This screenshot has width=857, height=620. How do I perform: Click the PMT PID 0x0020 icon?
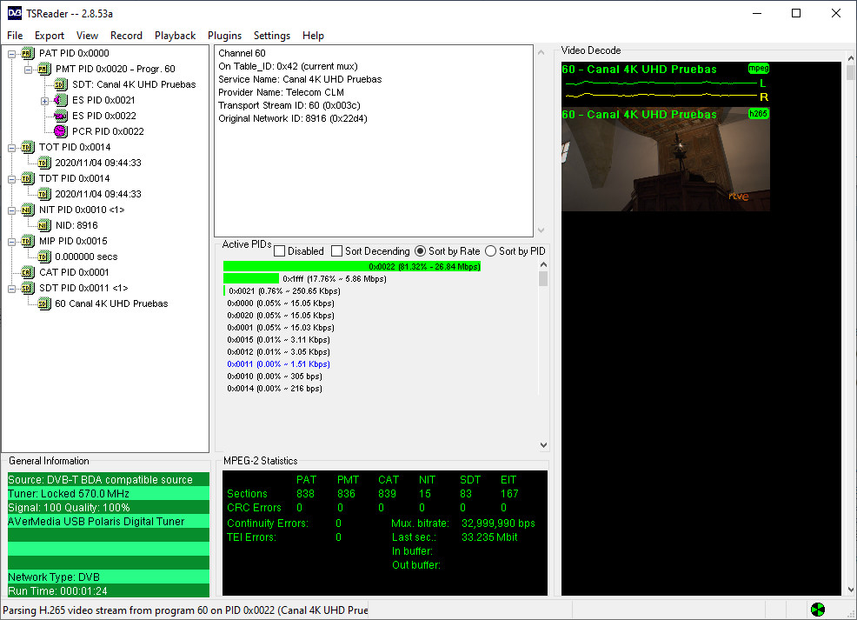44,69
